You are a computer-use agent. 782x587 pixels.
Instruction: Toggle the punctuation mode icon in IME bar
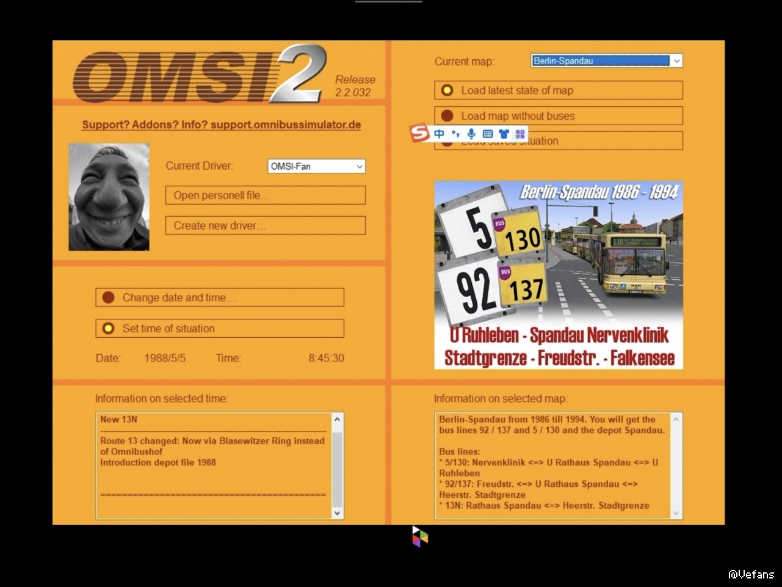[455, 134]
